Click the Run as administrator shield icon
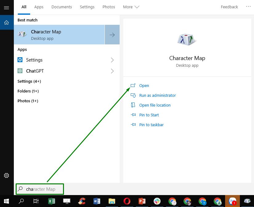Viewport: 254px width, 207px height. point(133,95)
